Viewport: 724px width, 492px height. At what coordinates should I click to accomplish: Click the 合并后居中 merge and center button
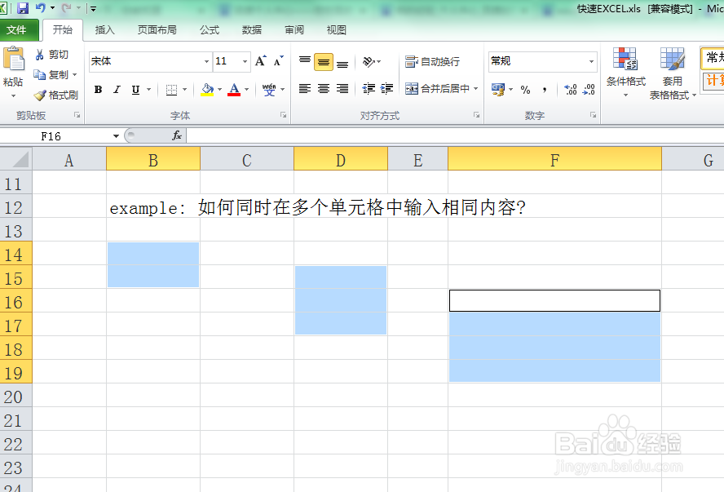[x=437, y=88]
